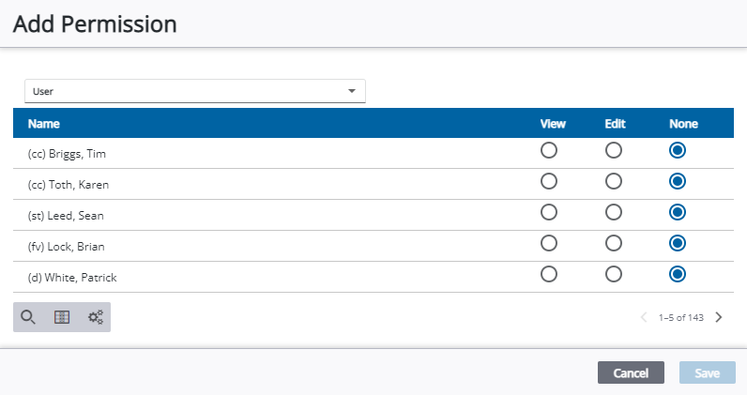
Task: Select Edit for Briggs, Tim
Action: pyautogui.click(x=614, y=150)
